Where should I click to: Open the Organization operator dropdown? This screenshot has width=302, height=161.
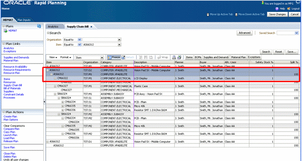79,39
